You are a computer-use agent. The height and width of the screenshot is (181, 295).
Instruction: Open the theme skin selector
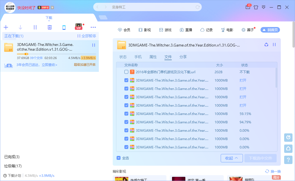pyautogui.click(x=256, y=8)
